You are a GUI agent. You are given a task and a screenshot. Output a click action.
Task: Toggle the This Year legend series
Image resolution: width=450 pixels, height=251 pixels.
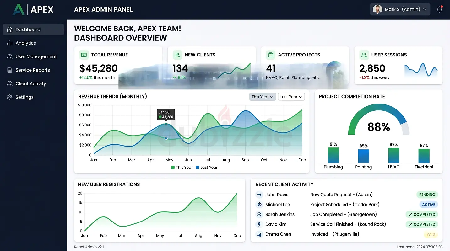(x=182, y=168)
